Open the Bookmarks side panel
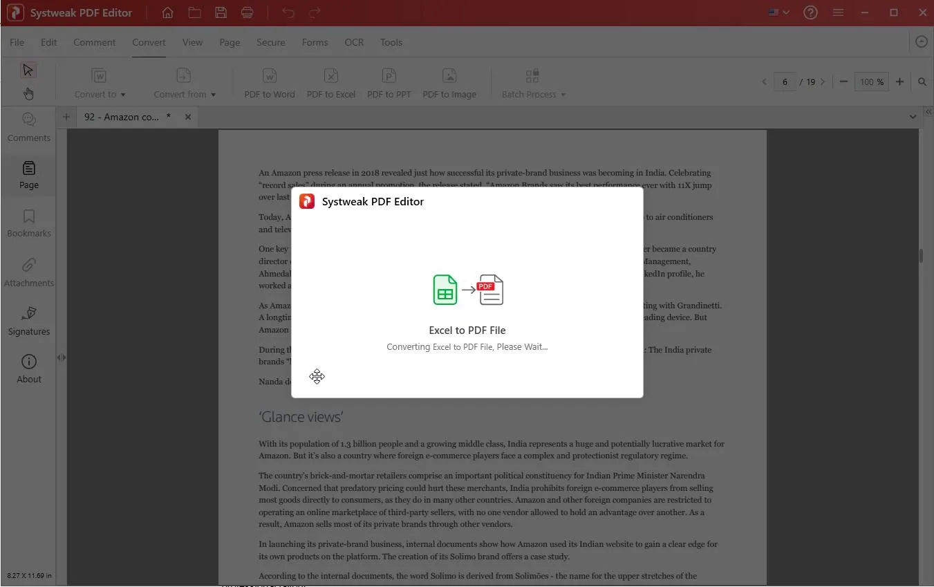Image resolution: width=934 pixels, height=587 pixels. pos(29,223)
